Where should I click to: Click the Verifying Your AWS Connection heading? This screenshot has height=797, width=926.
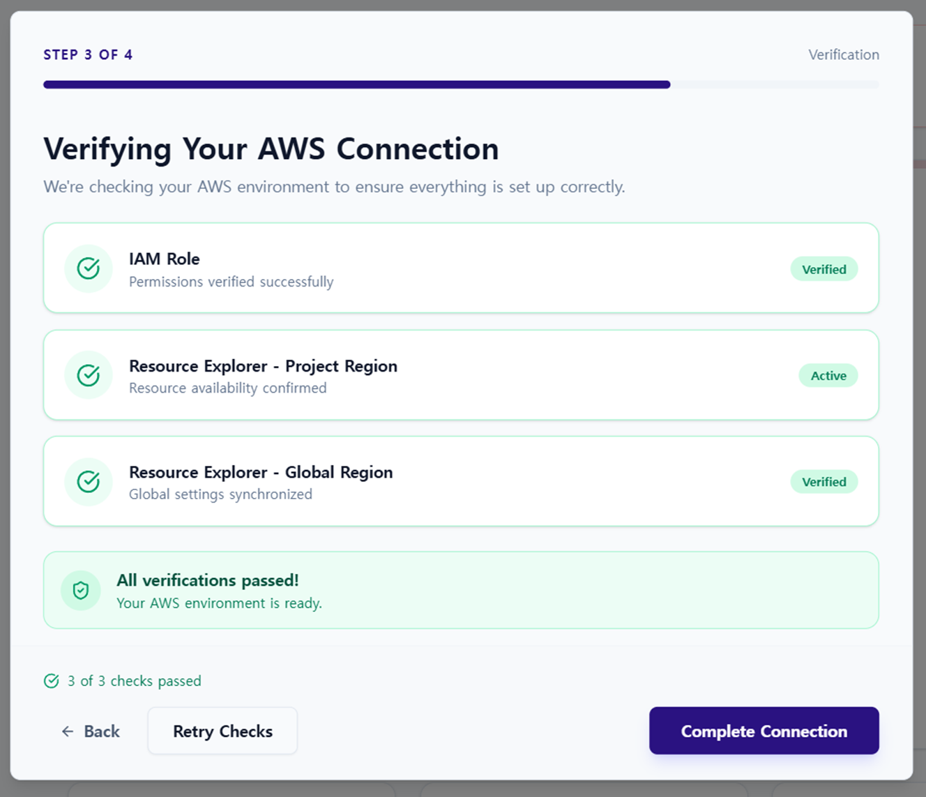pyautogui.click(x=271, y=149)
